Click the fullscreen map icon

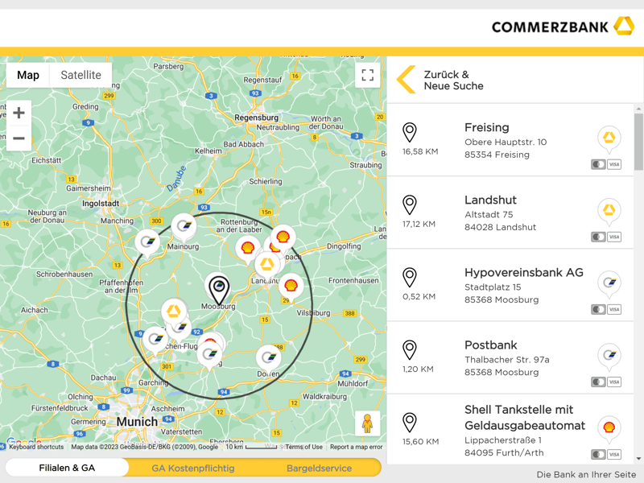click(367, 75)
